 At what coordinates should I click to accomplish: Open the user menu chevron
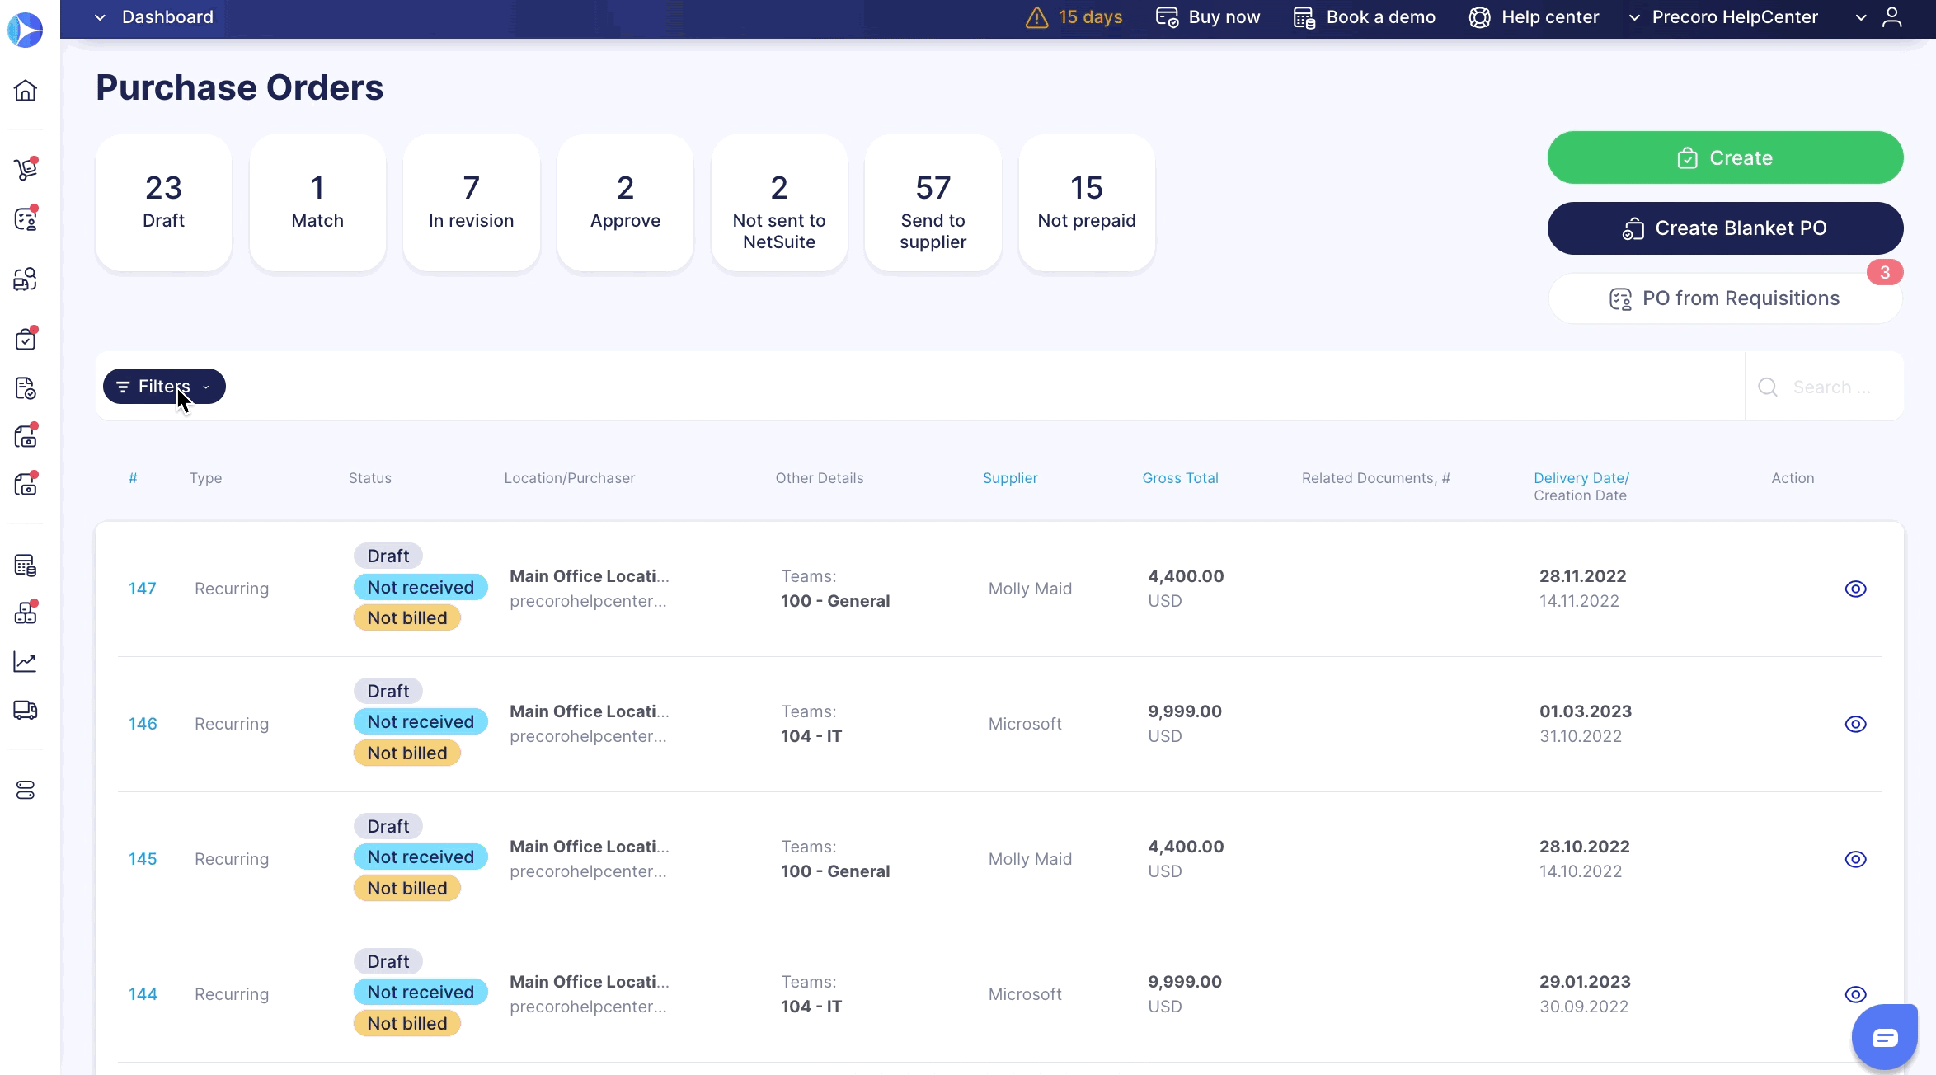(1861, 17)
